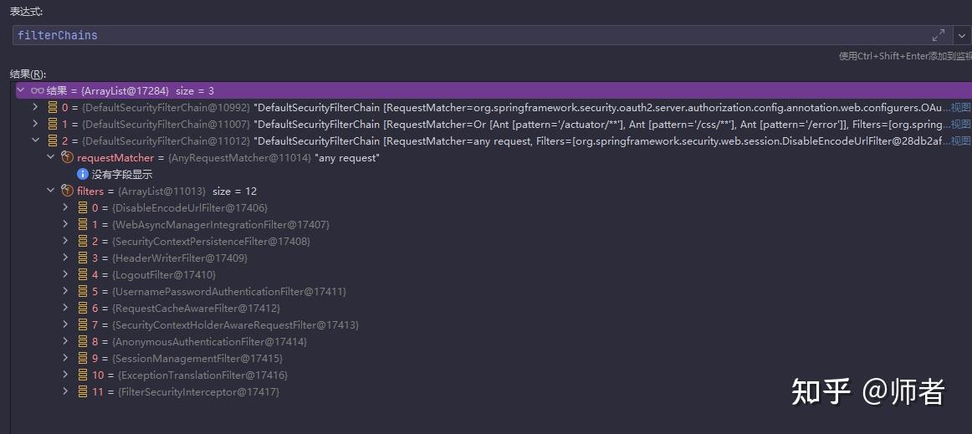Click the element icon of AnonymousAuthenticationFilter
Screen dimensions: 972x434
click(x=83, y=342)
